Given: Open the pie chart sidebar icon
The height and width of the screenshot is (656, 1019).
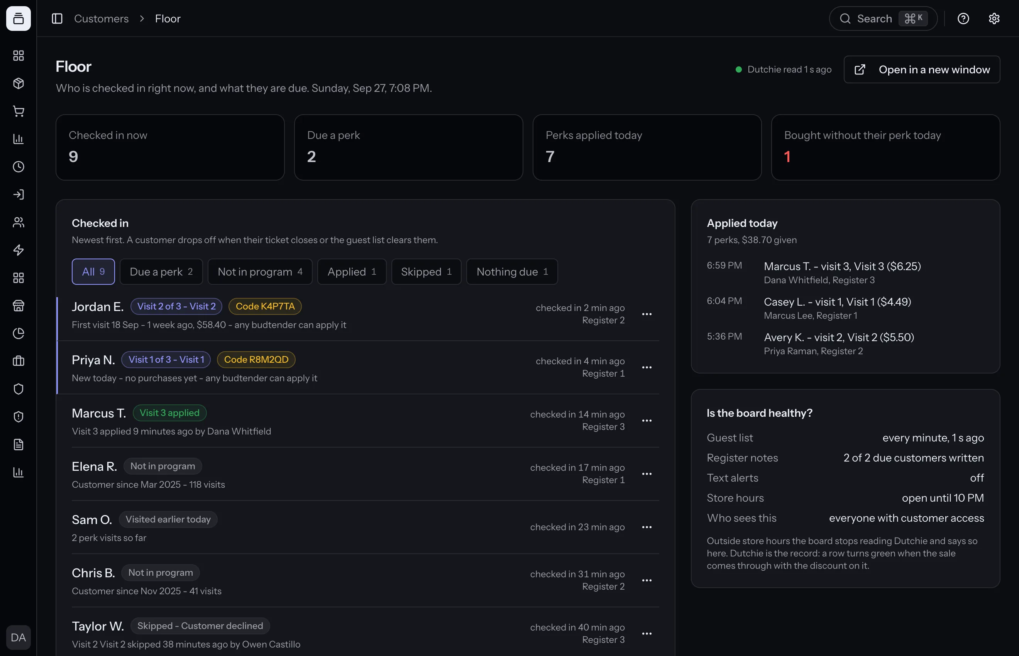Looking at the screenshot, I should pos(18,333).
